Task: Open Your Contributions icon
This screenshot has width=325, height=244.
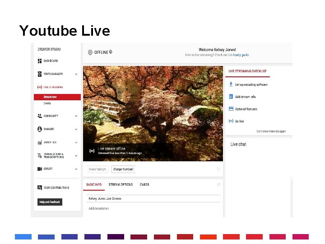Action: [x=40, y=188]
